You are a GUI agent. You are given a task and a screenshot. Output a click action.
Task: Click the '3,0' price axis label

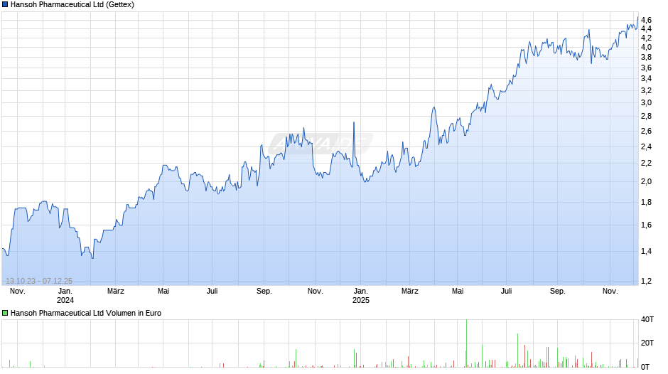point(646,103)
